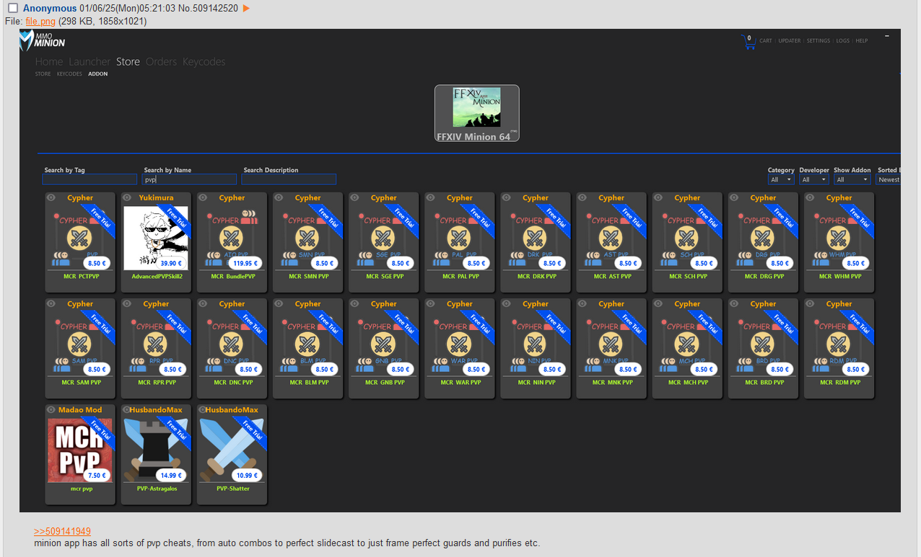Image resolution: width=921 pixels, height=557 pixels.
Task: Toggle eye icon on MCR SAM PVP card
Action: 51,303
